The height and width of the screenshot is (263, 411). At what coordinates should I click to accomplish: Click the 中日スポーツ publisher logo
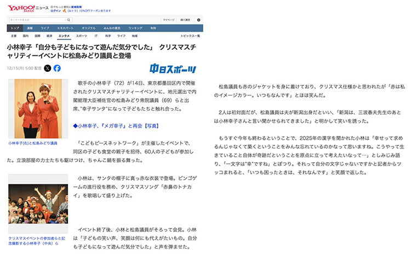pyautogui.click(x=173, y=68)
